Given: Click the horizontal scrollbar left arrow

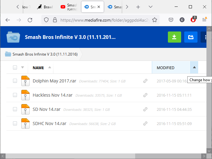Looking at the screenshot, I should tap(3, 156).
